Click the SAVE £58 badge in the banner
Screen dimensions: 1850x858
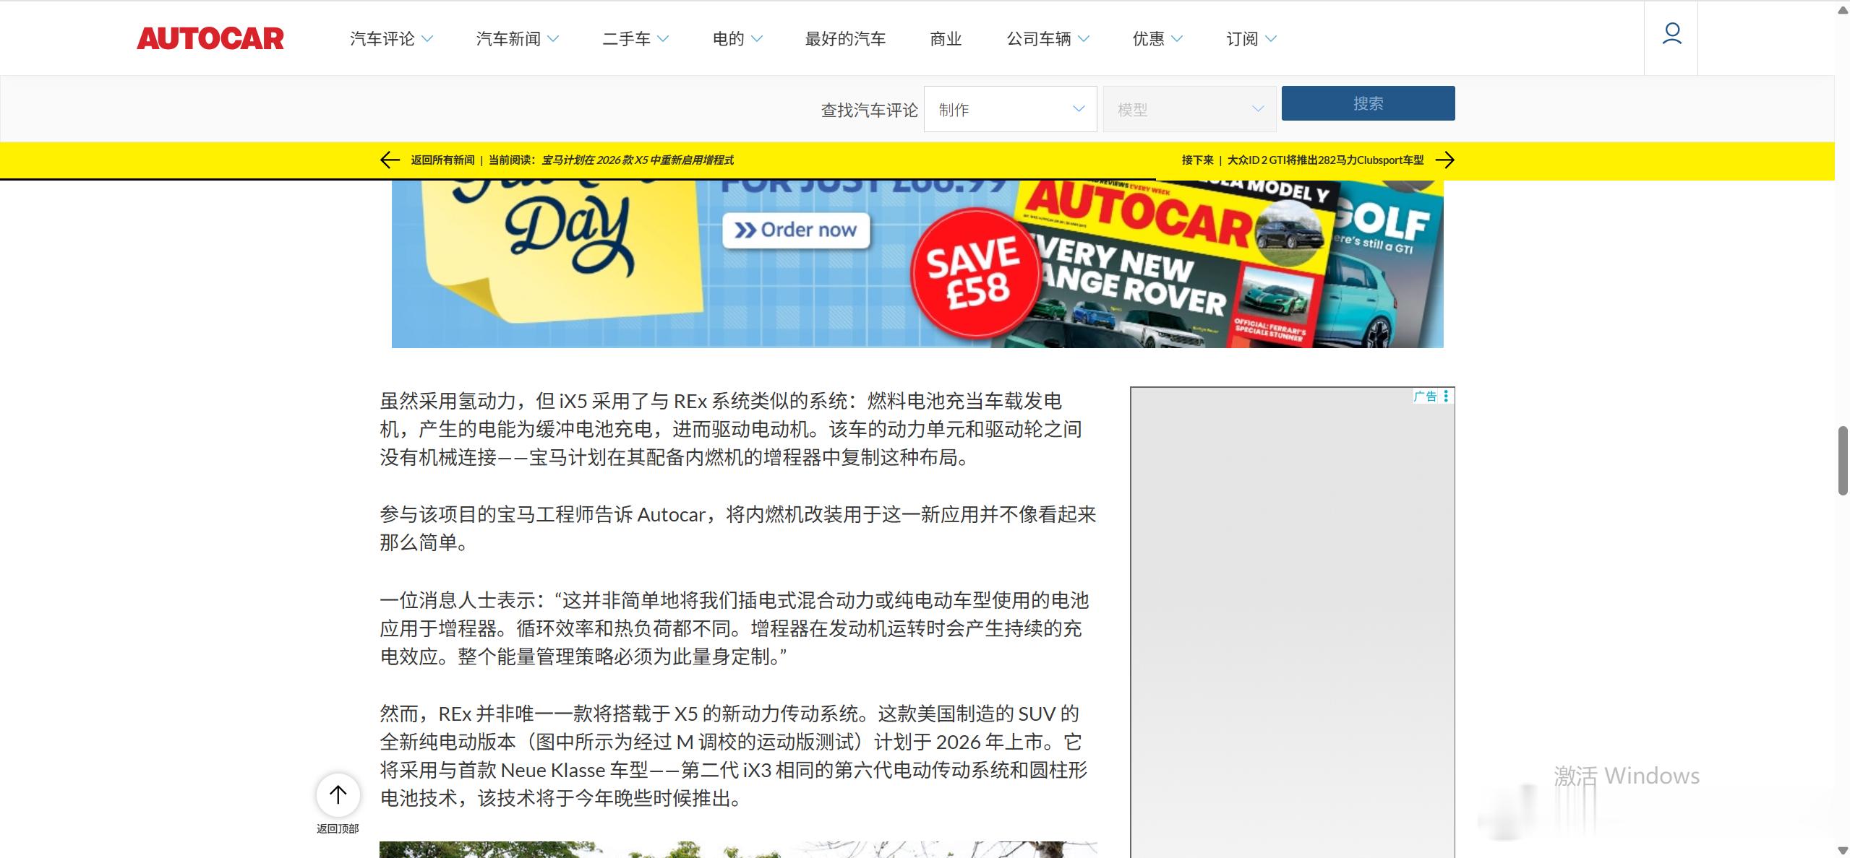click(x=975, y=274)
